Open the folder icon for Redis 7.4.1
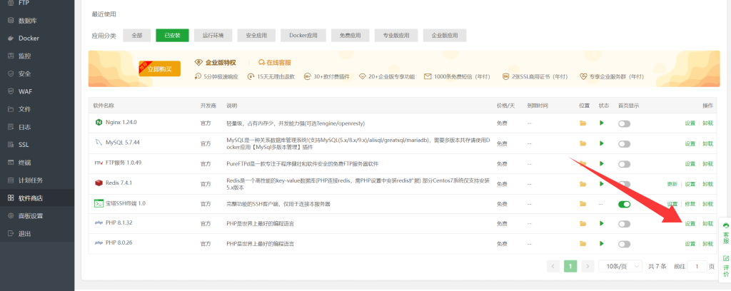 click(x=583, y=183)
